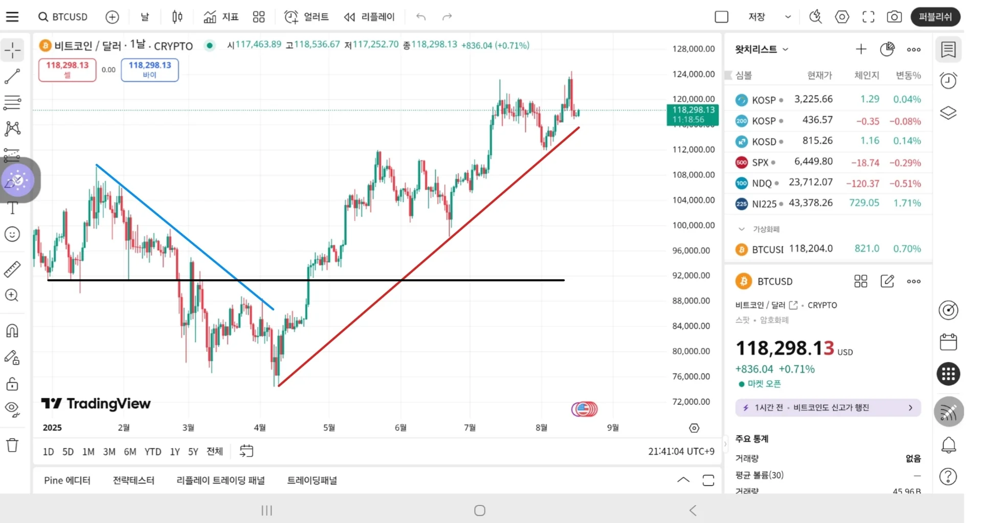
Task: Click the trash remove drawings icon
Action: [12, 445]
